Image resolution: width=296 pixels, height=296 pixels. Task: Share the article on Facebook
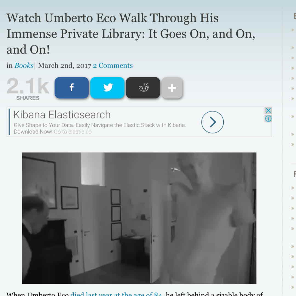pos(72,88)
